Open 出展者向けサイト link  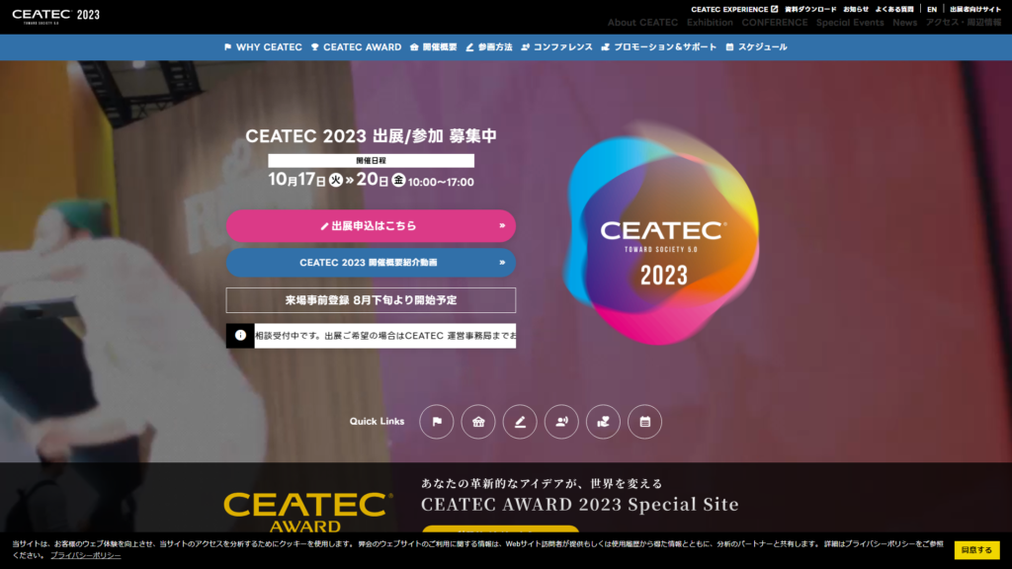(x=975, y=9)
